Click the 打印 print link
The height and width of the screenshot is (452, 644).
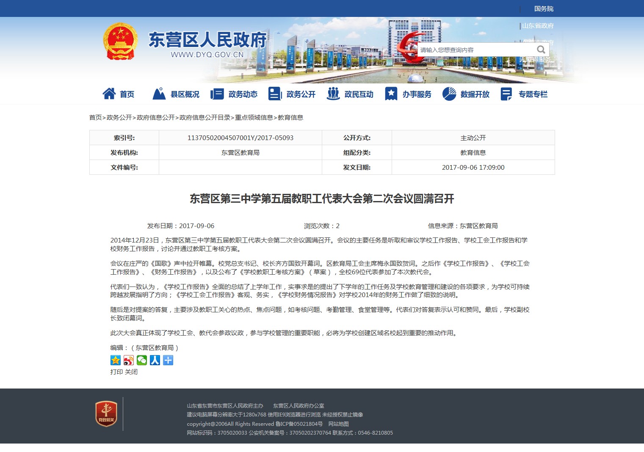[116, 372]
